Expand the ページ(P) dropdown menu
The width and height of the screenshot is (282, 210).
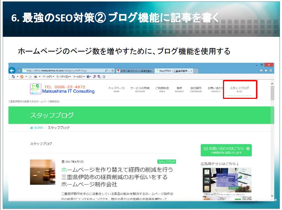point(48,76)
